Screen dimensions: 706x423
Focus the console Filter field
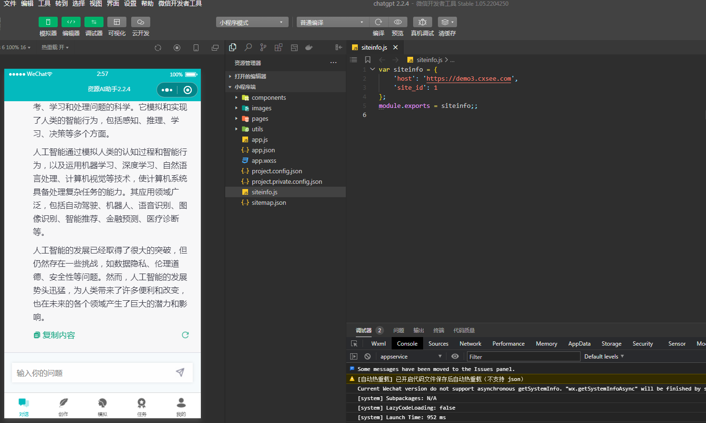[x=523, y=357]
